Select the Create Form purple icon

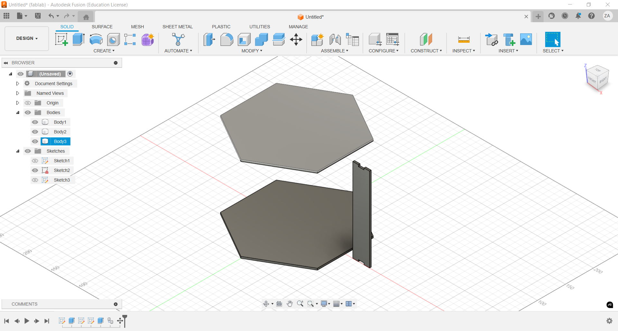148,40
